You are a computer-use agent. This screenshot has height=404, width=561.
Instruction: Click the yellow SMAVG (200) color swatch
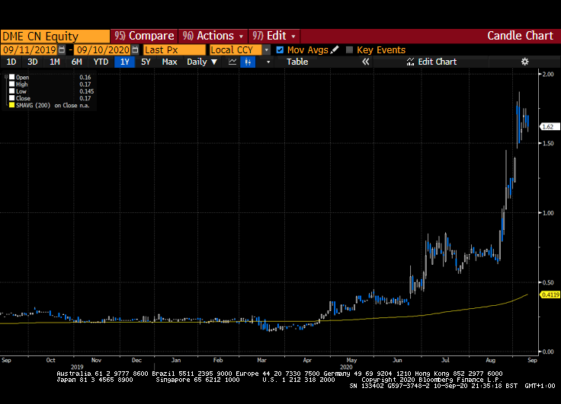(x=11, y=106)
